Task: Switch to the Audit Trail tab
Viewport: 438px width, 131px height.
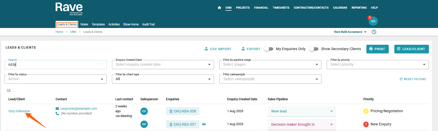Action: [148, 24]
